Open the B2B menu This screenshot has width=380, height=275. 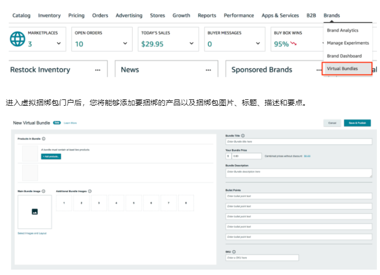click(x=311, y=15)
